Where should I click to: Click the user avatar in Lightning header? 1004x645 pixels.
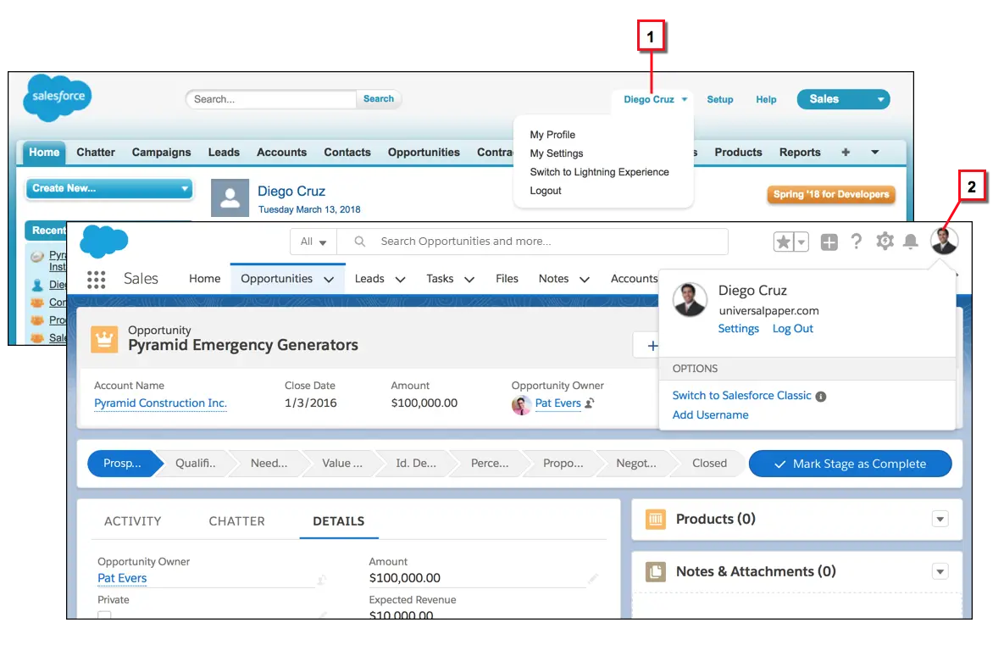point(944,241)
